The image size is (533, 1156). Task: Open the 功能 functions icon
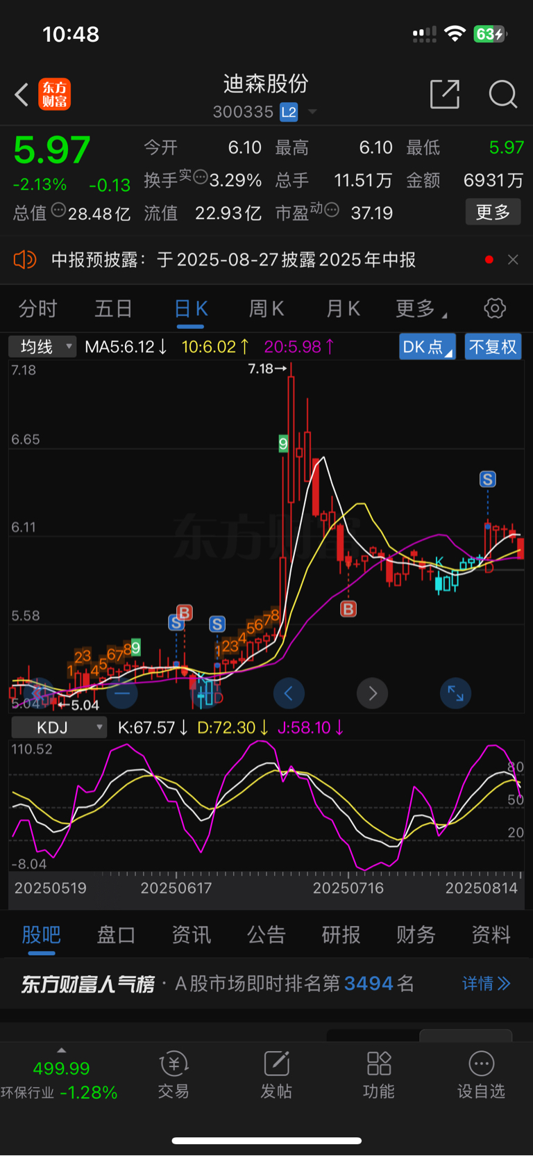[x=379, y=1075]
